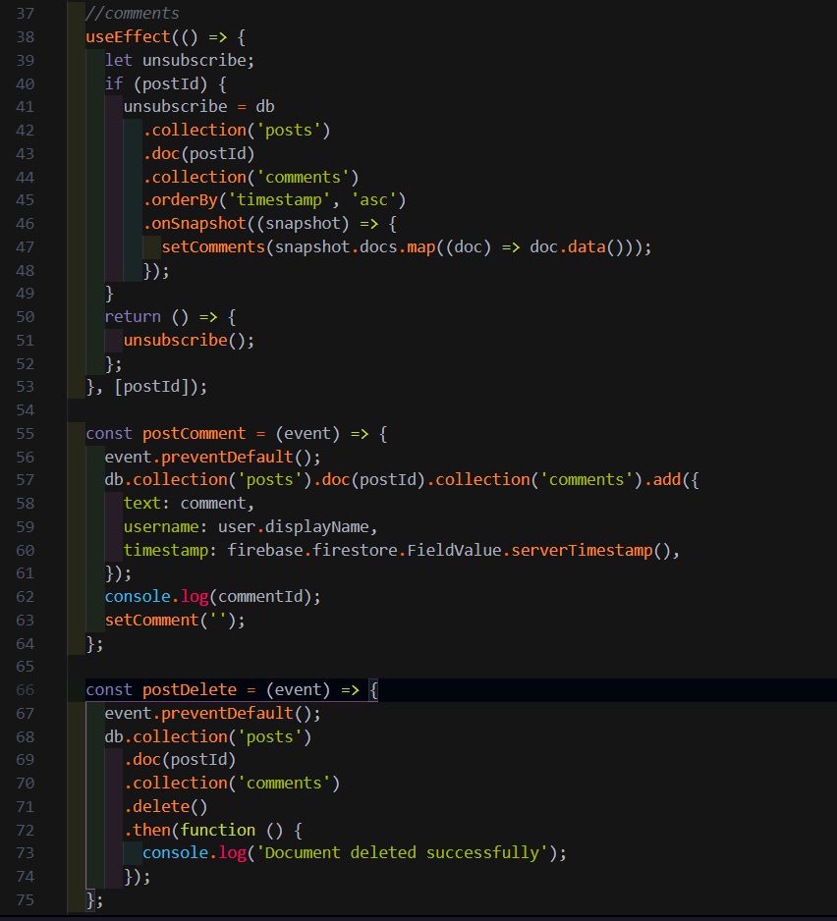This screenshot has height=921, width=837.
Task: Click '.orderBy' call on line 45
Action: pyautogui.click(x=181, y=199)
